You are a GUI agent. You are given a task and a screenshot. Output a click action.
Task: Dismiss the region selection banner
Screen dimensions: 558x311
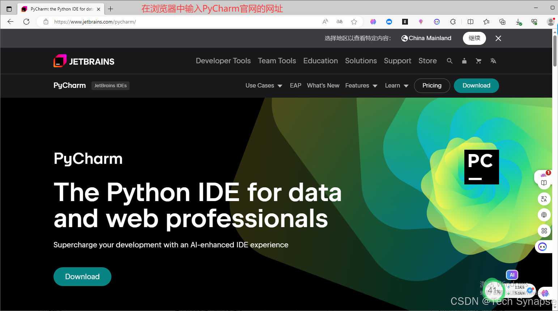[498, 38]
